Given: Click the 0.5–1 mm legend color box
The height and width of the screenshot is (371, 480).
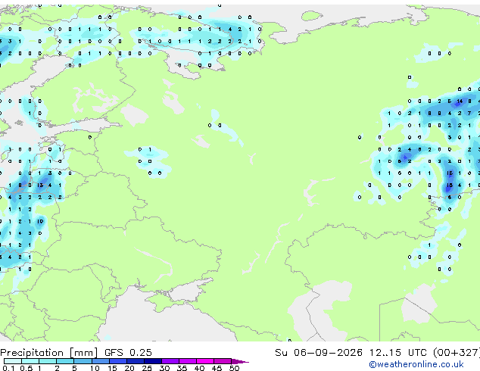Looking at the screenshot, I should (x=30, y=361).
